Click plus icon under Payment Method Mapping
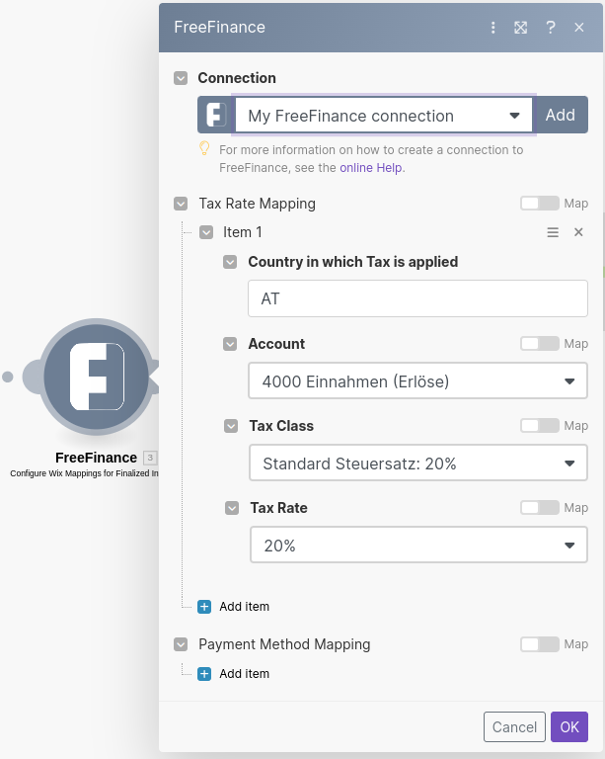The width and height of the screenshot is (605, 759). (x=204, y=674)
